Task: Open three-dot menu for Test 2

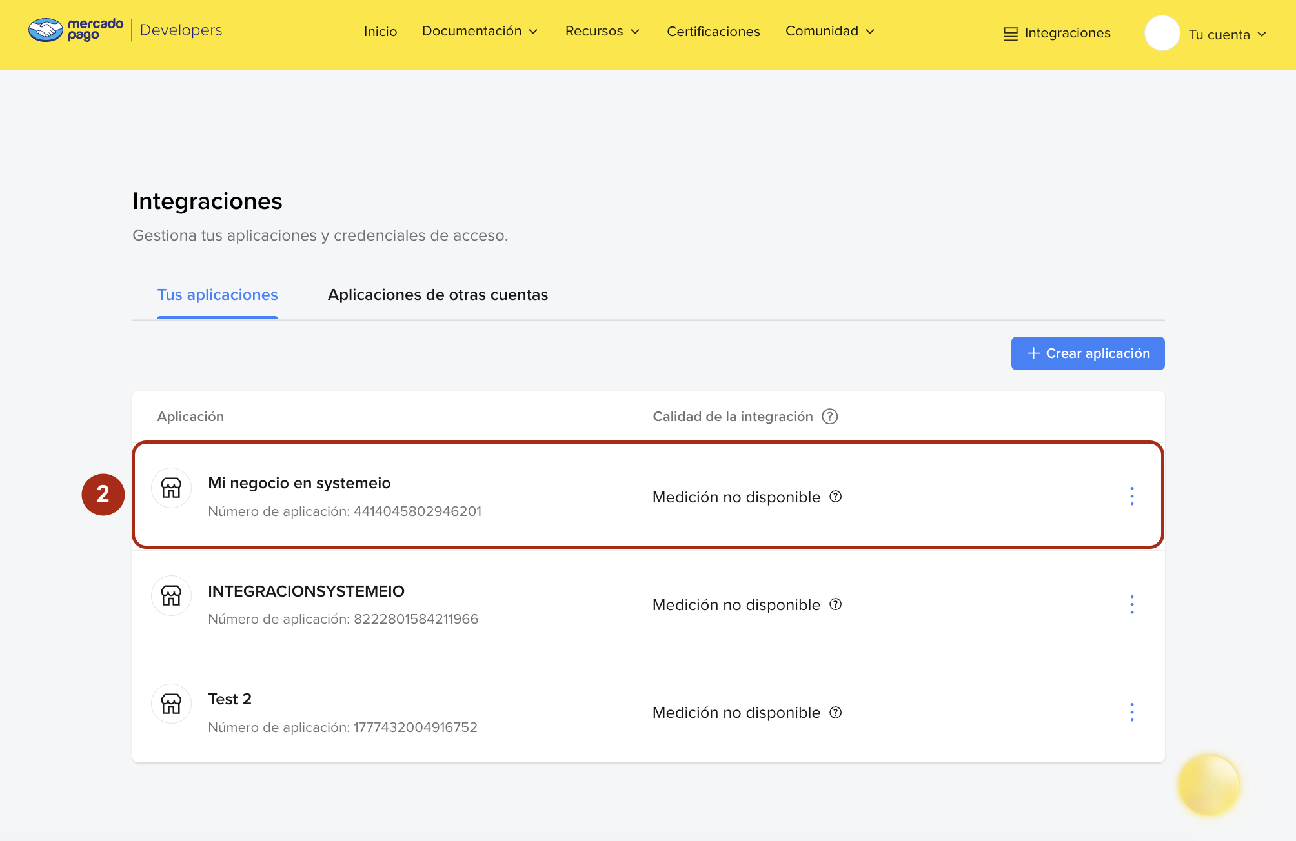Action: pyautogui.click(x=1132, y=712)
